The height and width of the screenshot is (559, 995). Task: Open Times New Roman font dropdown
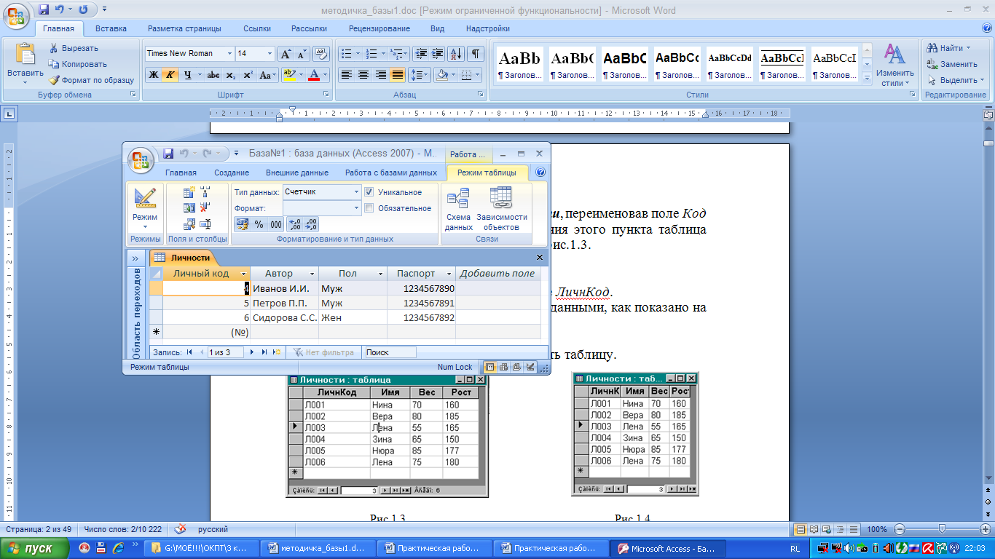coord(229,54)
